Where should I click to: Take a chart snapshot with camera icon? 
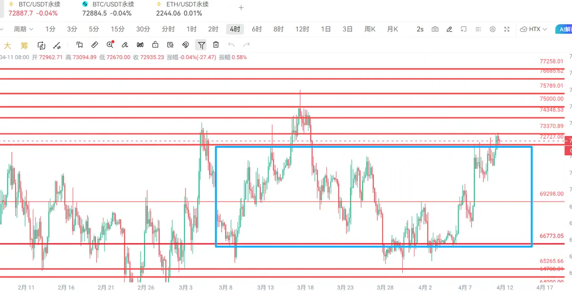(435, 29)
